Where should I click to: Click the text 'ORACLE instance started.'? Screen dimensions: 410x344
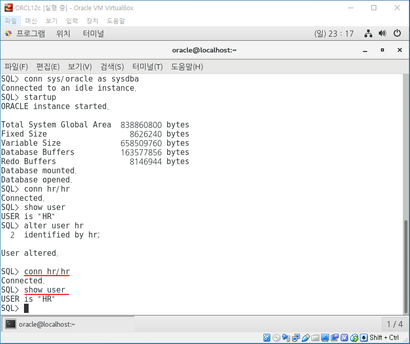tap(55, 106)
